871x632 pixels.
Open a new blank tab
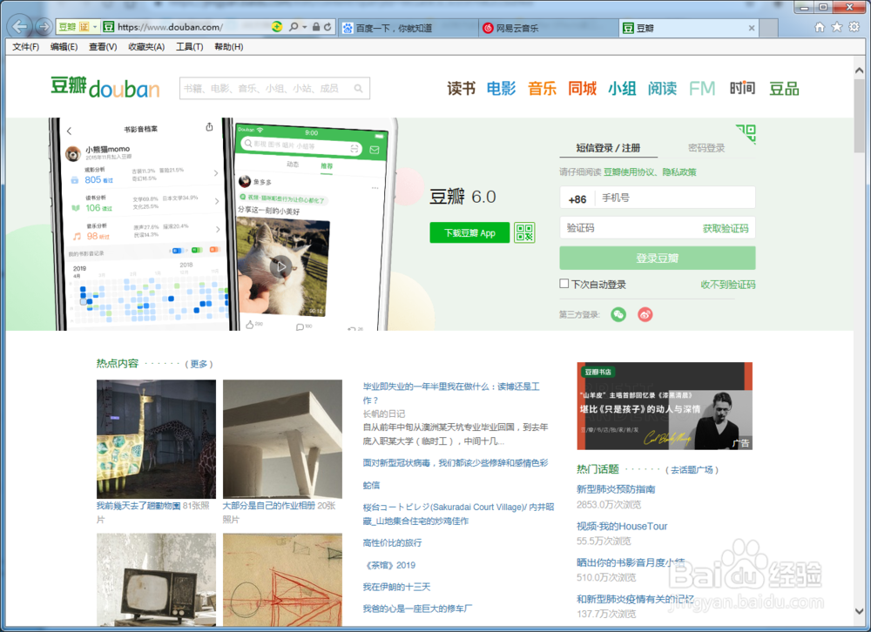coord(768,28)
